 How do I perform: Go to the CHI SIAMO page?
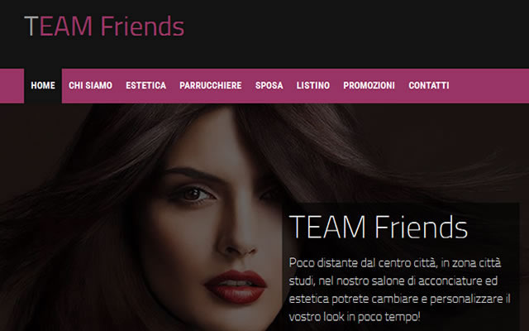tap(90, 86)
